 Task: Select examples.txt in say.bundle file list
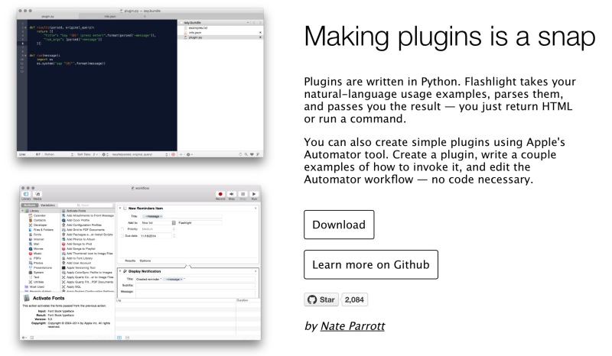tap(198, 28)
